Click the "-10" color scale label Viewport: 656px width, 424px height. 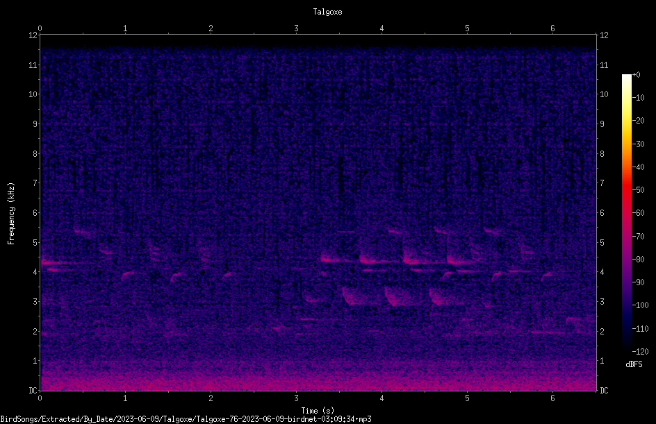[x=639, y=98]
